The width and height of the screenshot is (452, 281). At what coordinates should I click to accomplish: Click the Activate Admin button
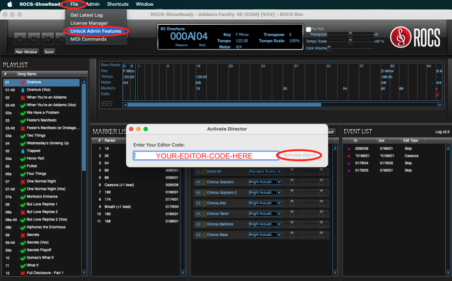300,155
